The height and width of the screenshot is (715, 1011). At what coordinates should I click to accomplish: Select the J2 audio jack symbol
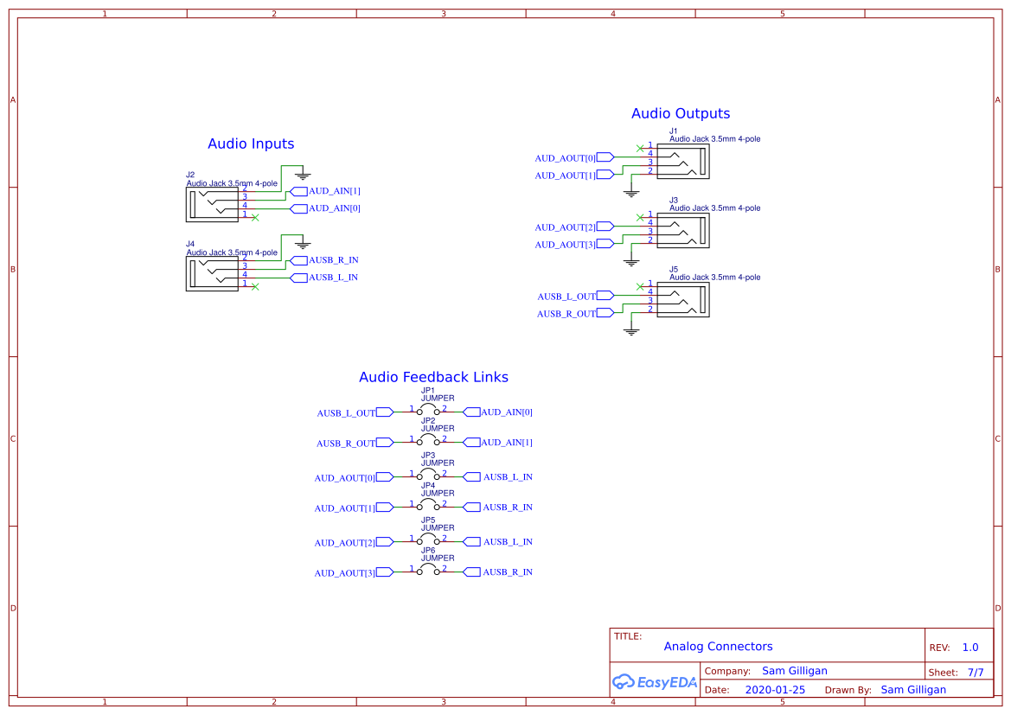[212, 203]
